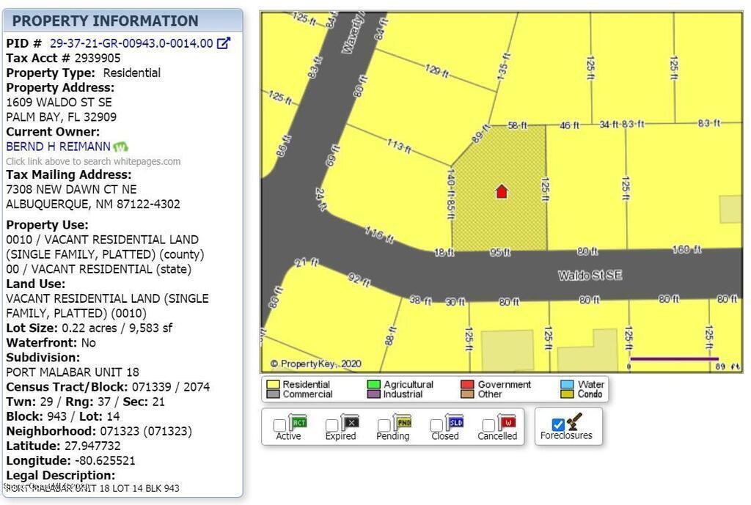Click the red house marker on map
This screenshot has width=751, height=505.
point(502,192)
